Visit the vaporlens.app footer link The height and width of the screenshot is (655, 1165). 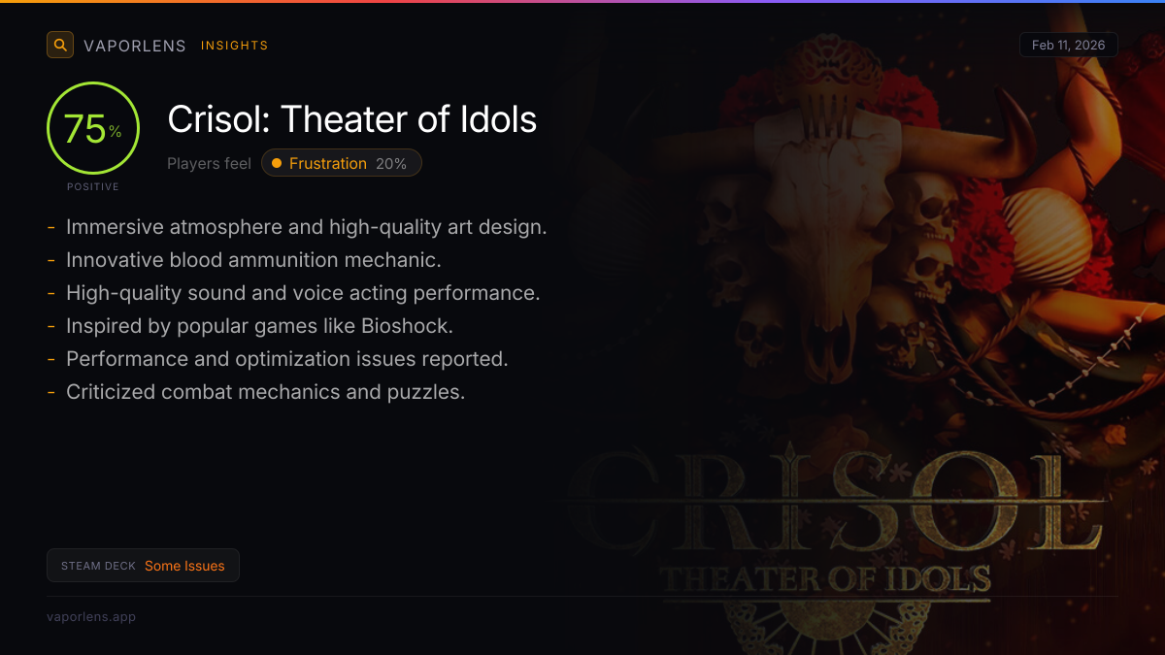click(91, 616)
